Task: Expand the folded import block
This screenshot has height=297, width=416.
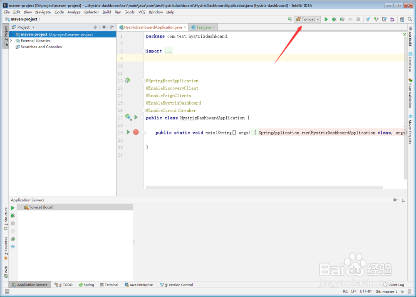Action: click(x=144, y=51)
